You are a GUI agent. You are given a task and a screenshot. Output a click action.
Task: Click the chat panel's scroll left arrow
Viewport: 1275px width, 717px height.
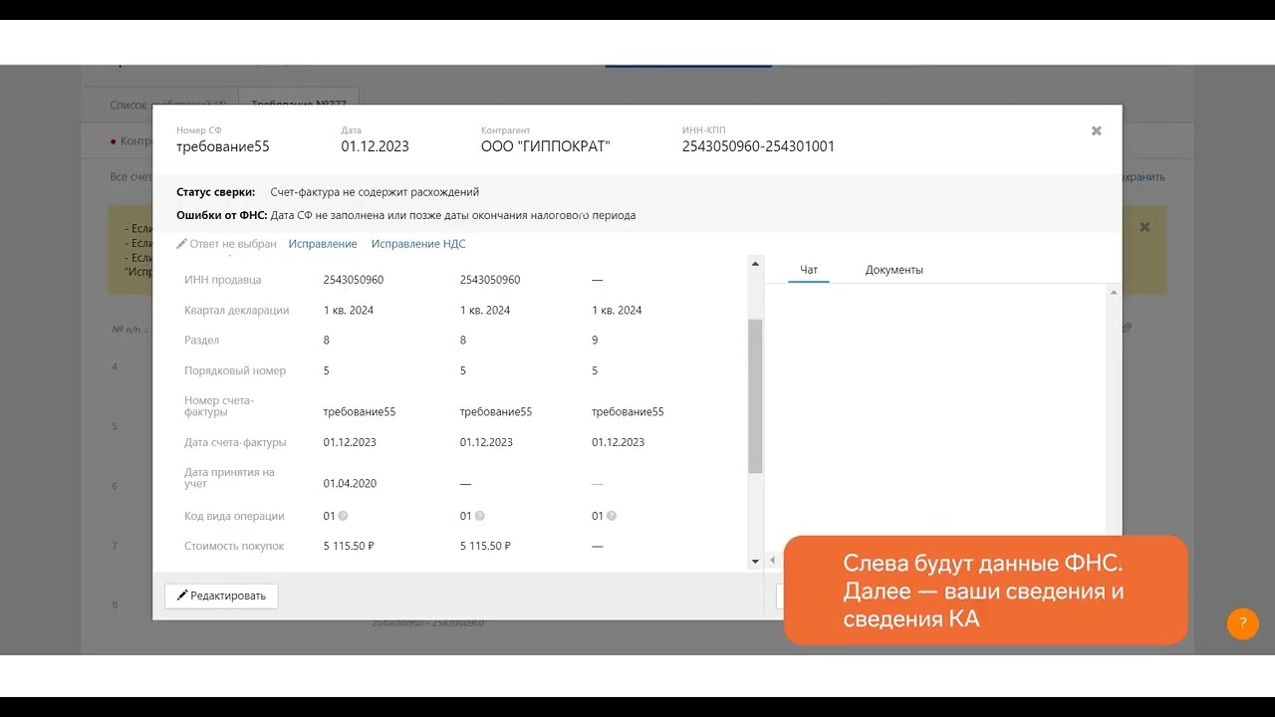(772, 562)
